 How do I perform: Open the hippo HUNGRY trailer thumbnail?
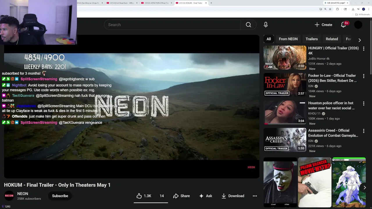[285, 57]
